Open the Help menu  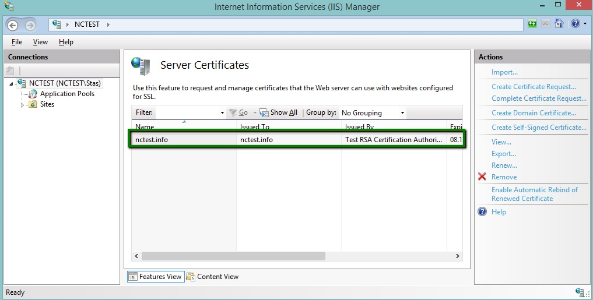[66, 42]
